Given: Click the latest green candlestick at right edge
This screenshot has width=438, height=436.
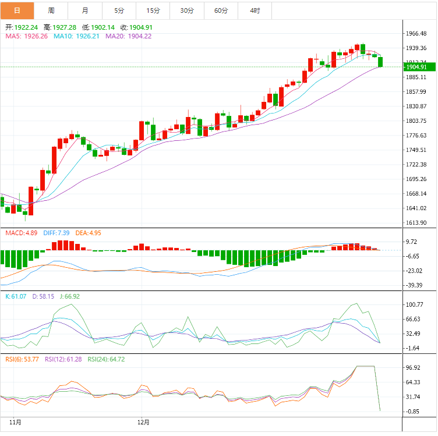Looking at the screenshot, I should point(380,62).
